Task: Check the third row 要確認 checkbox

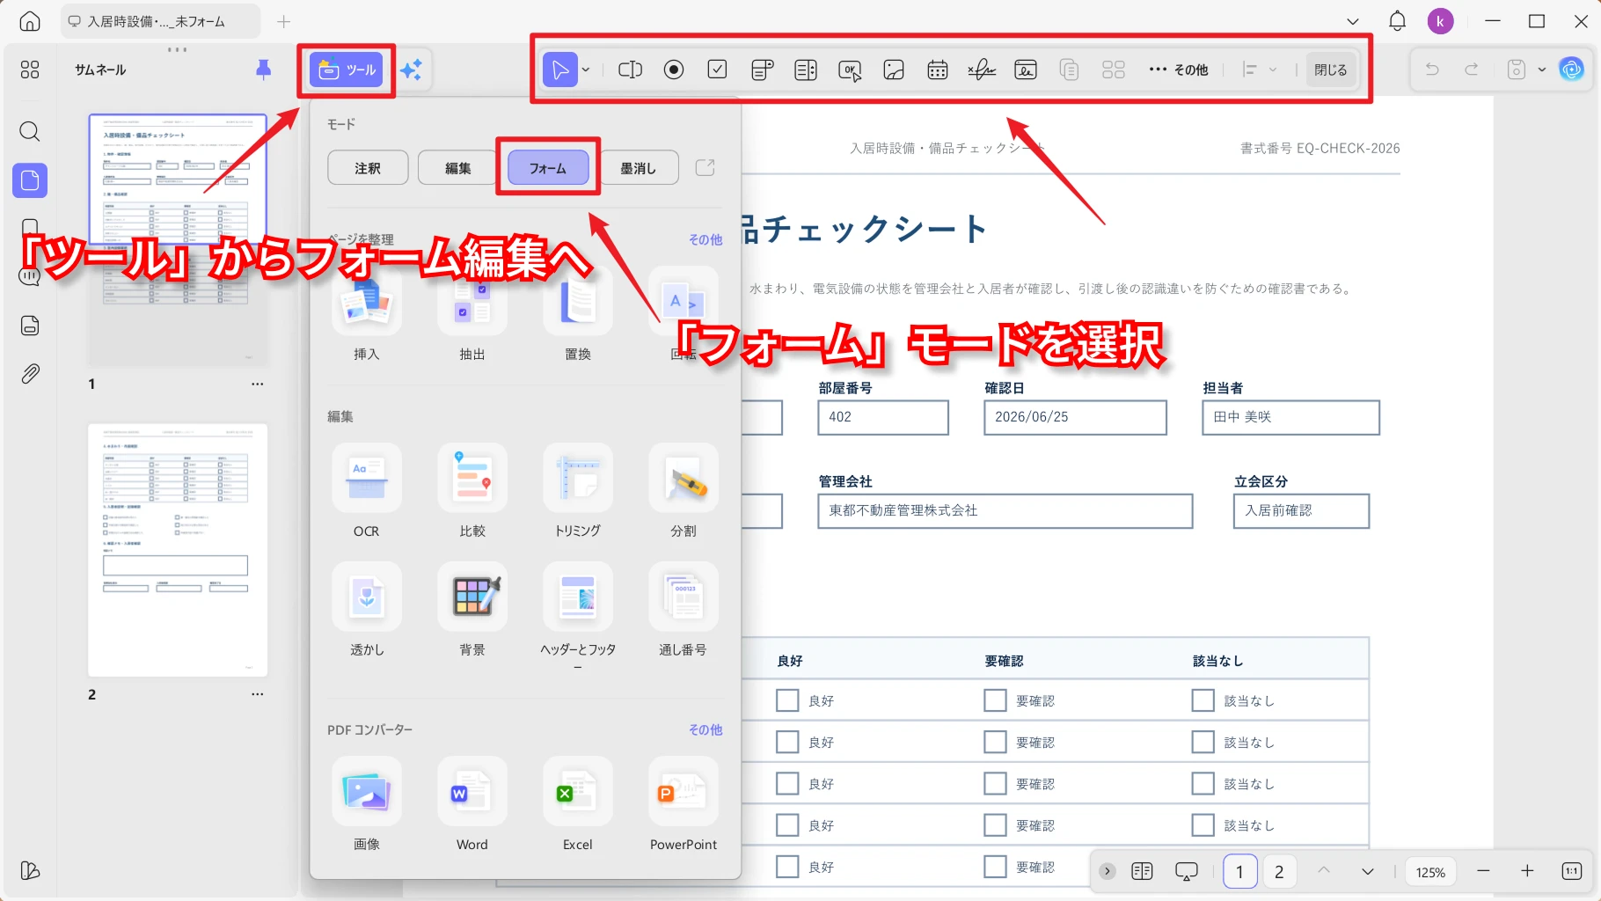Action: [x=995, y=783]
